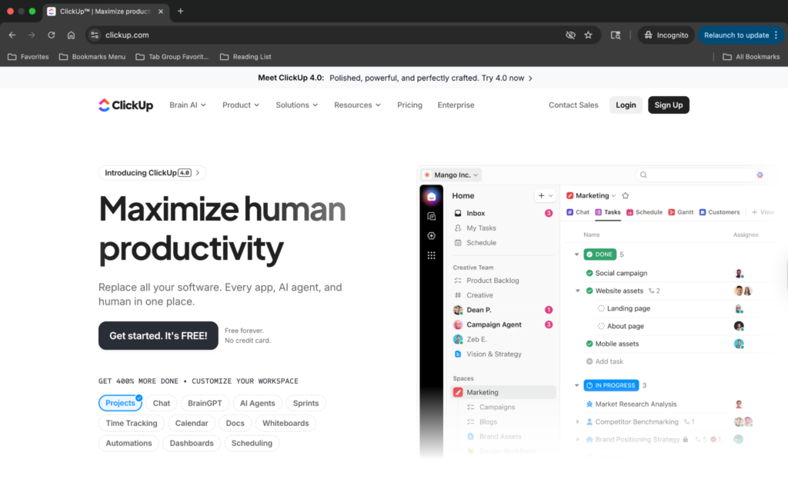Select the AI Agents feature pill
This screenshot has width=788, height=492.
[257, 403]
